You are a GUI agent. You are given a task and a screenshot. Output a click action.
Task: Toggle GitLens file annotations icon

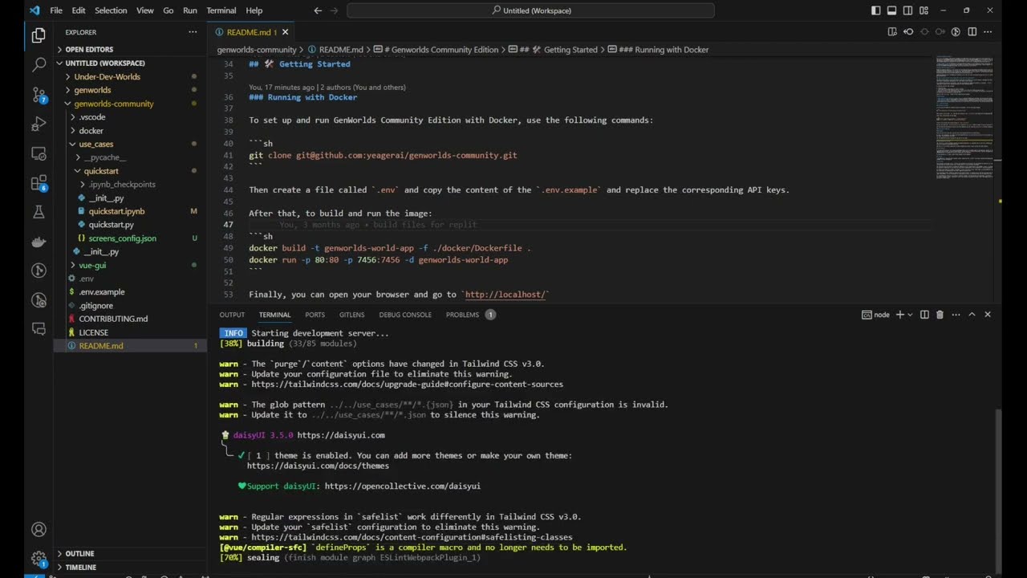point(956,32)
